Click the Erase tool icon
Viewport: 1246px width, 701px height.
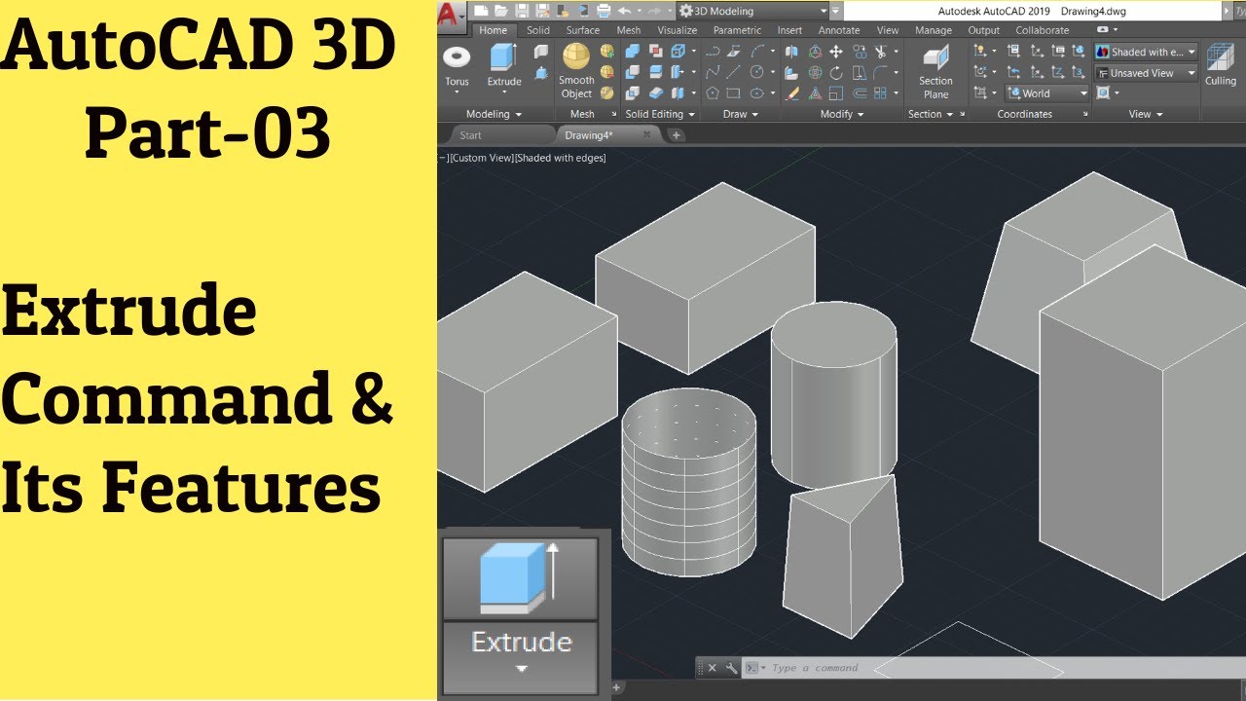791,93
